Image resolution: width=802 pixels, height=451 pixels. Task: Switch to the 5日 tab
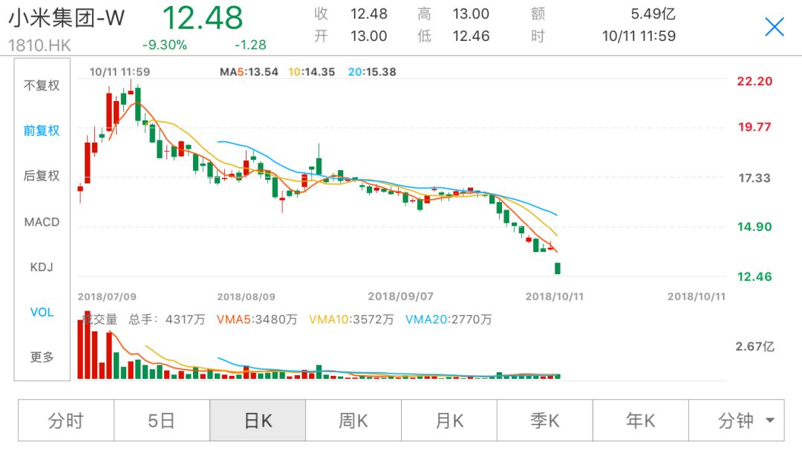(162, 421)
